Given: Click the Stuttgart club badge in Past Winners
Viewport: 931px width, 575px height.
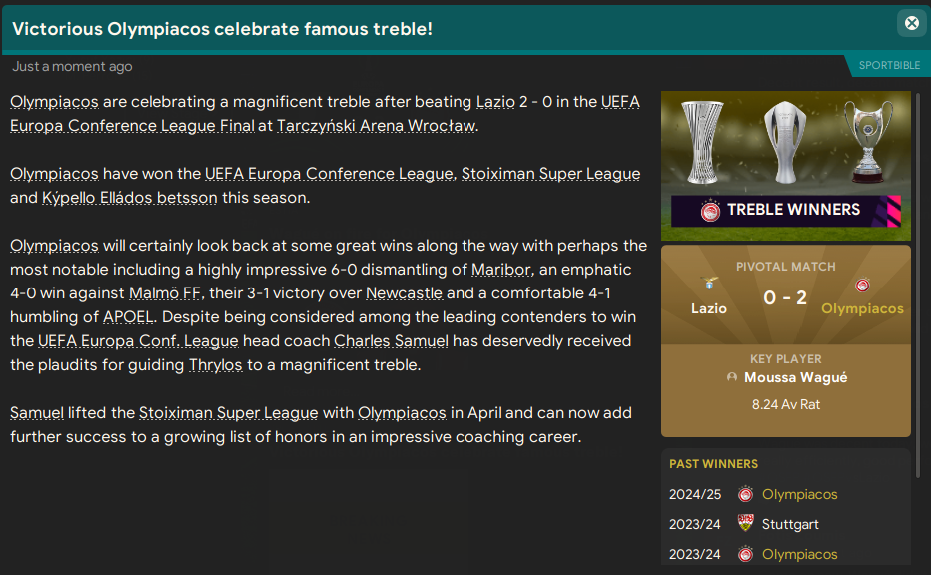Looking at the screenshot, I should [x=745, y=524].
